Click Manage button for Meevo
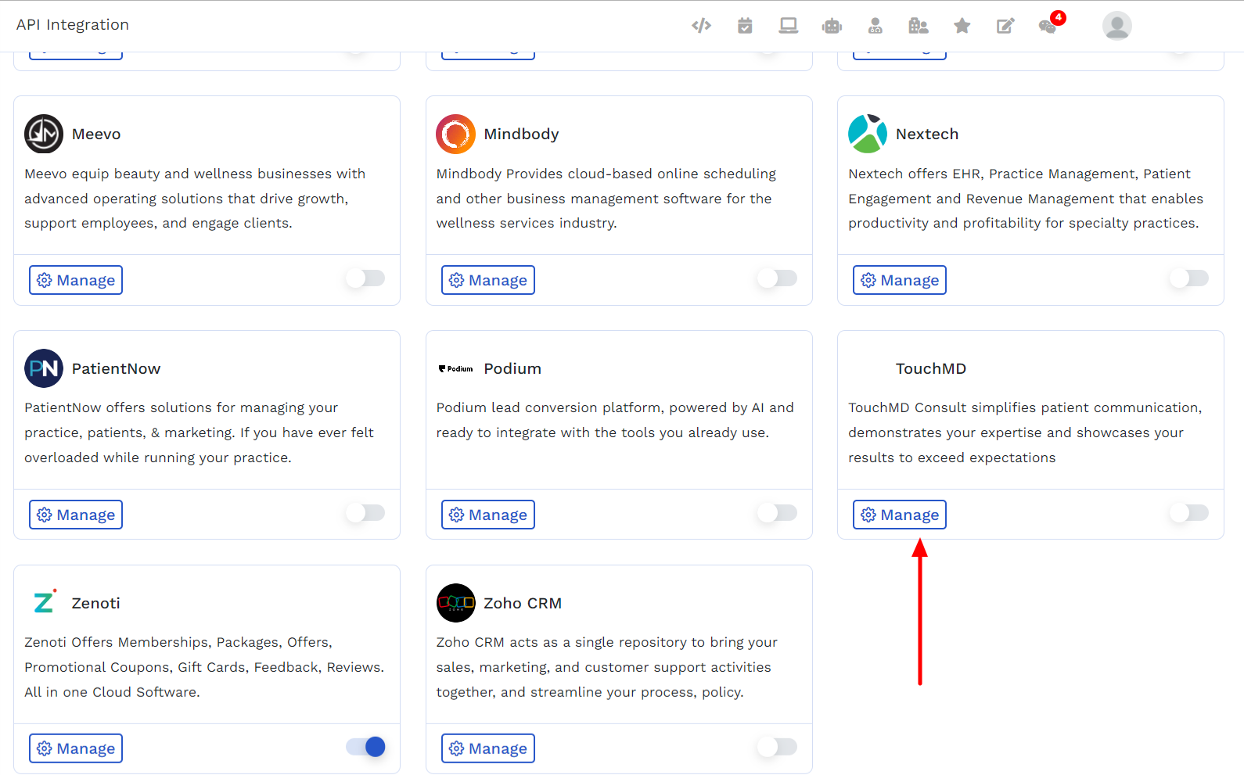Viewport: 1244px width, 775px height. 76,280
